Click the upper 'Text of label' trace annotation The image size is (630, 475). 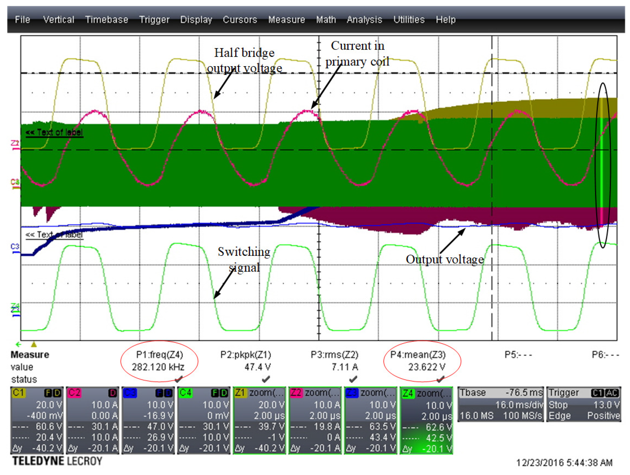click(54, 133)
